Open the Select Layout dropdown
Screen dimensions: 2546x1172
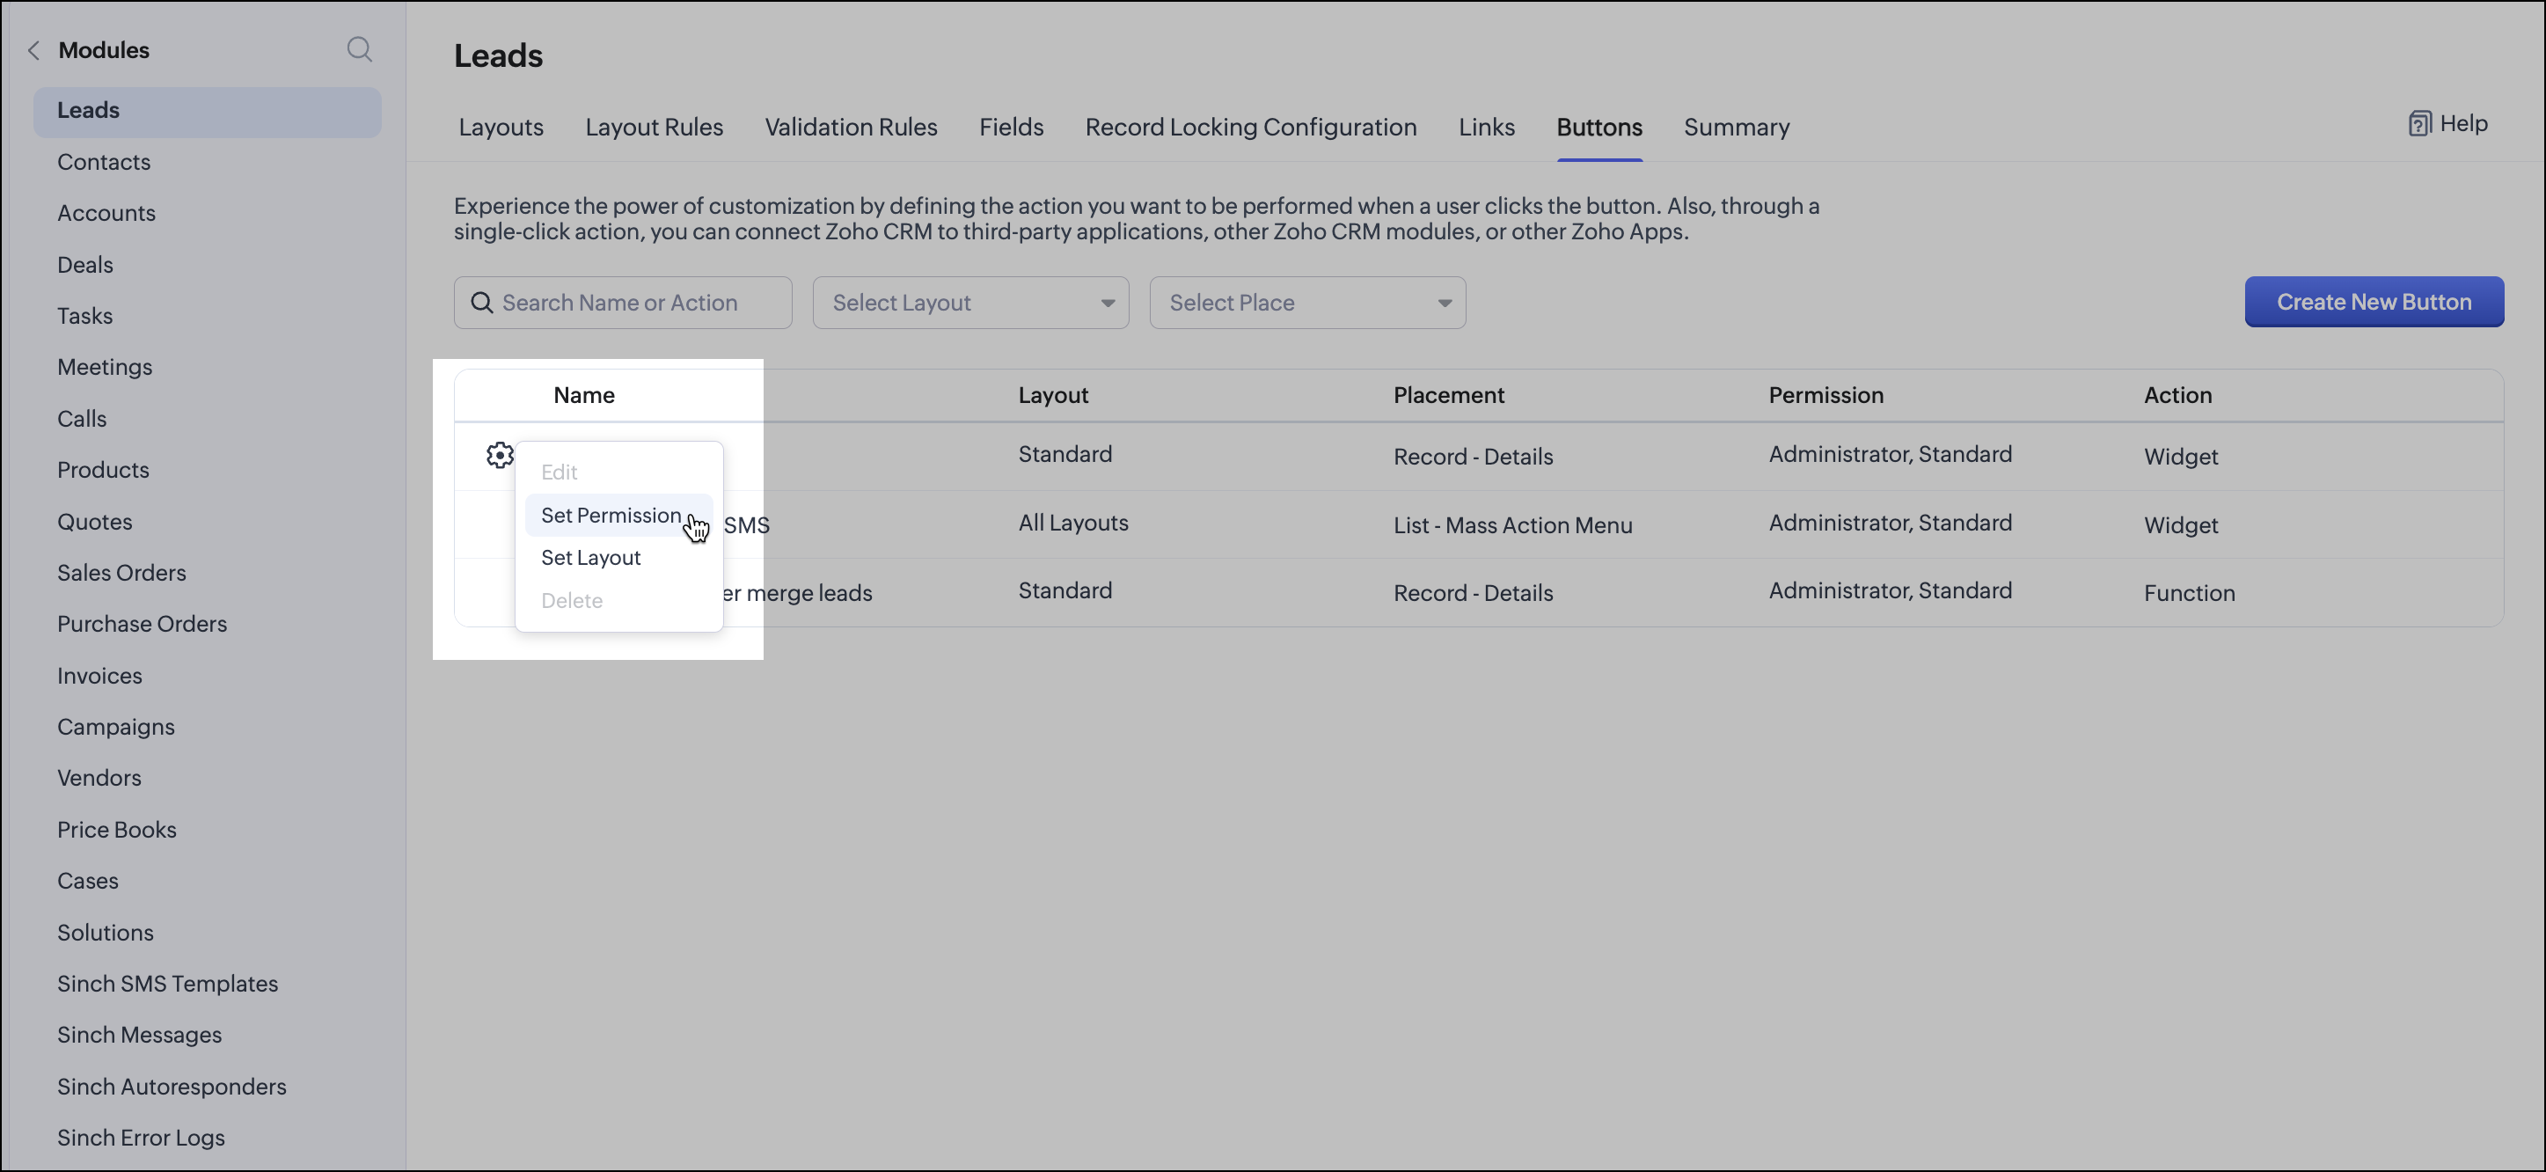(970, 303)
